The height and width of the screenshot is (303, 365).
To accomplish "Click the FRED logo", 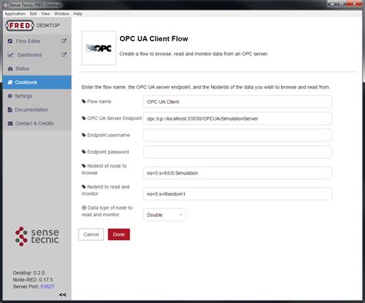I will (20, 25).
